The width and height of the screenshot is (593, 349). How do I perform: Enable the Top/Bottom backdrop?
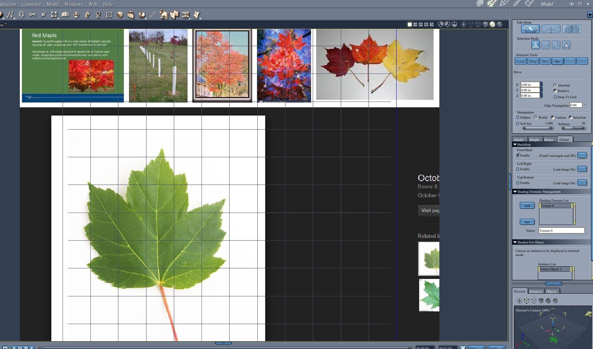518,183
